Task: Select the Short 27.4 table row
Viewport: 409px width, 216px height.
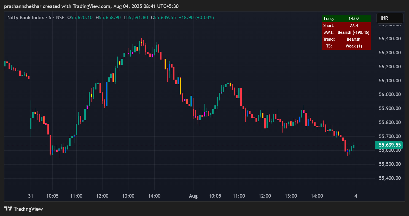Action: pos(346,26)
